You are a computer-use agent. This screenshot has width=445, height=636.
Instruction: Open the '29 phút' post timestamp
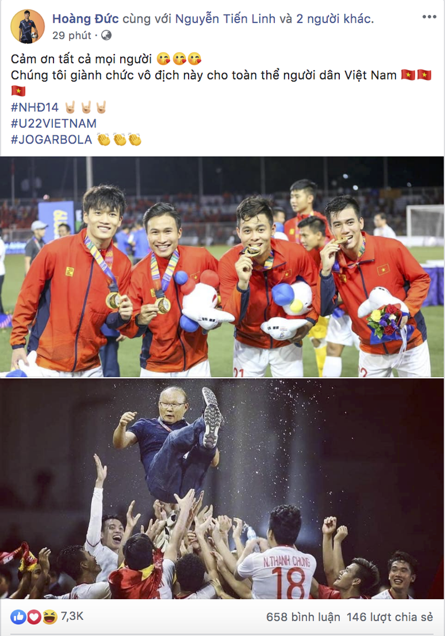(72, 36)
